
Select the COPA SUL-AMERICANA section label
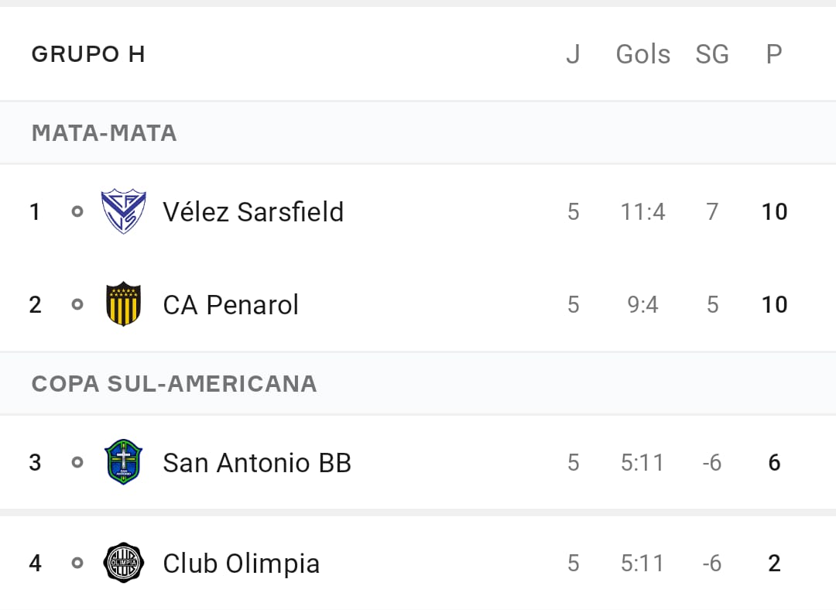[174, 384]
